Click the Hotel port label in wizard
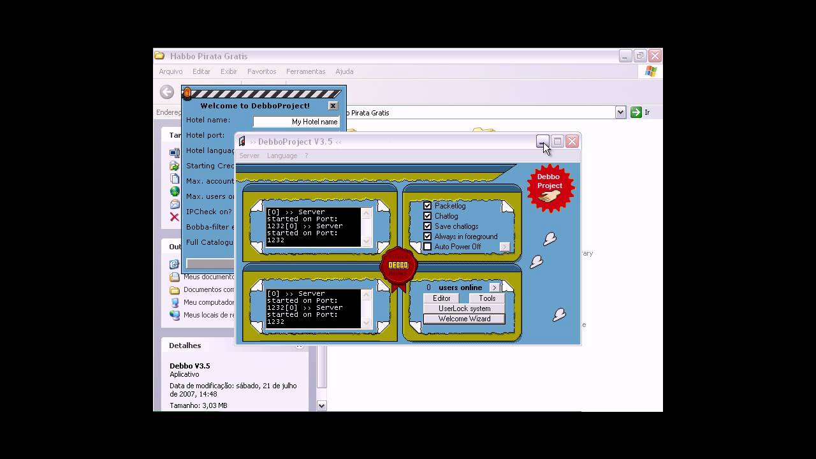Viewport: 816px width, 459px height. point(205,135)
